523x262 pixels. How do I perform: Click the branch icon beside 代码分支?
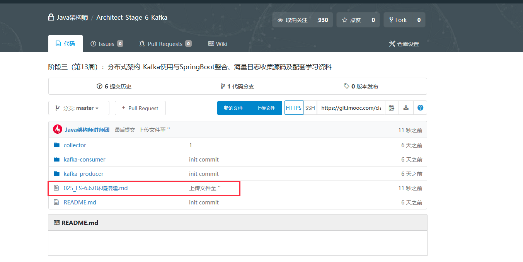tap(223, 86)
